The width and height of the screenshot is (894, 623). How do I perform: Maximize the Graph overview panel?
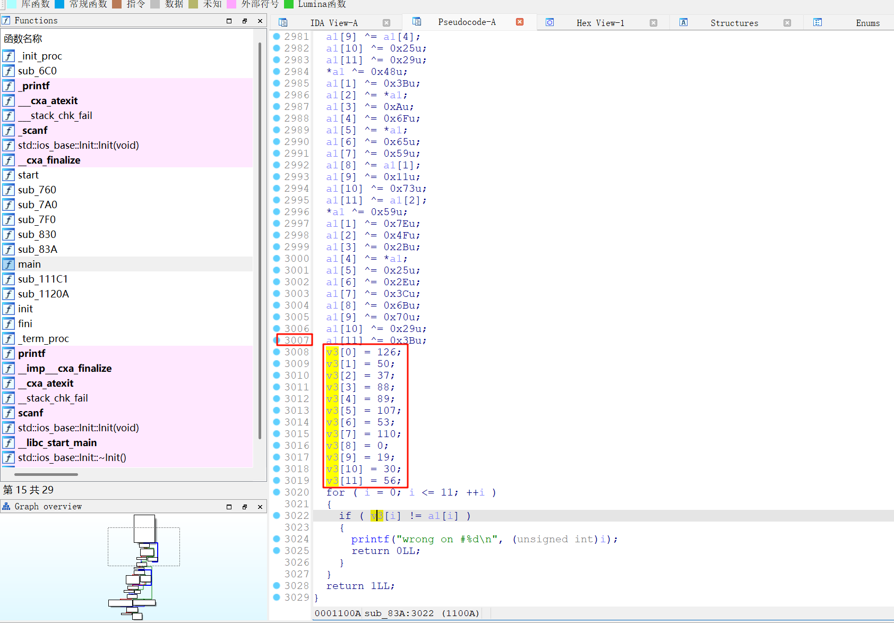(x=229, y=507)
